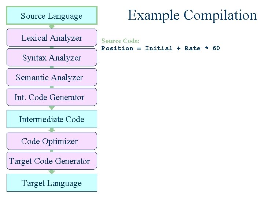Click the word Rate in the code line

pos(192,48)
